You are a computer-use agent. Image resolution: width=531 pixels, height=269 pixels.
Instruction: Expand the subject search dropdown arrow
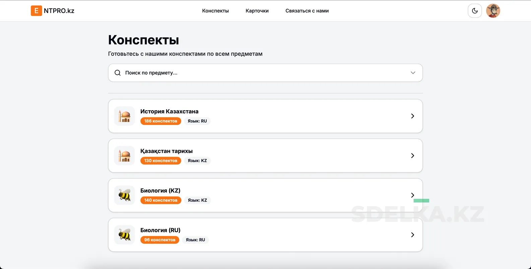413,73
